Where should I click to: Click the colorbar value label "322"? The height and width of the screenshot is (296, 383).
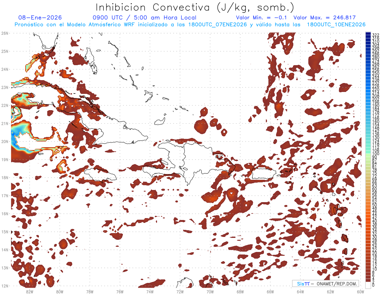[375, 35]
